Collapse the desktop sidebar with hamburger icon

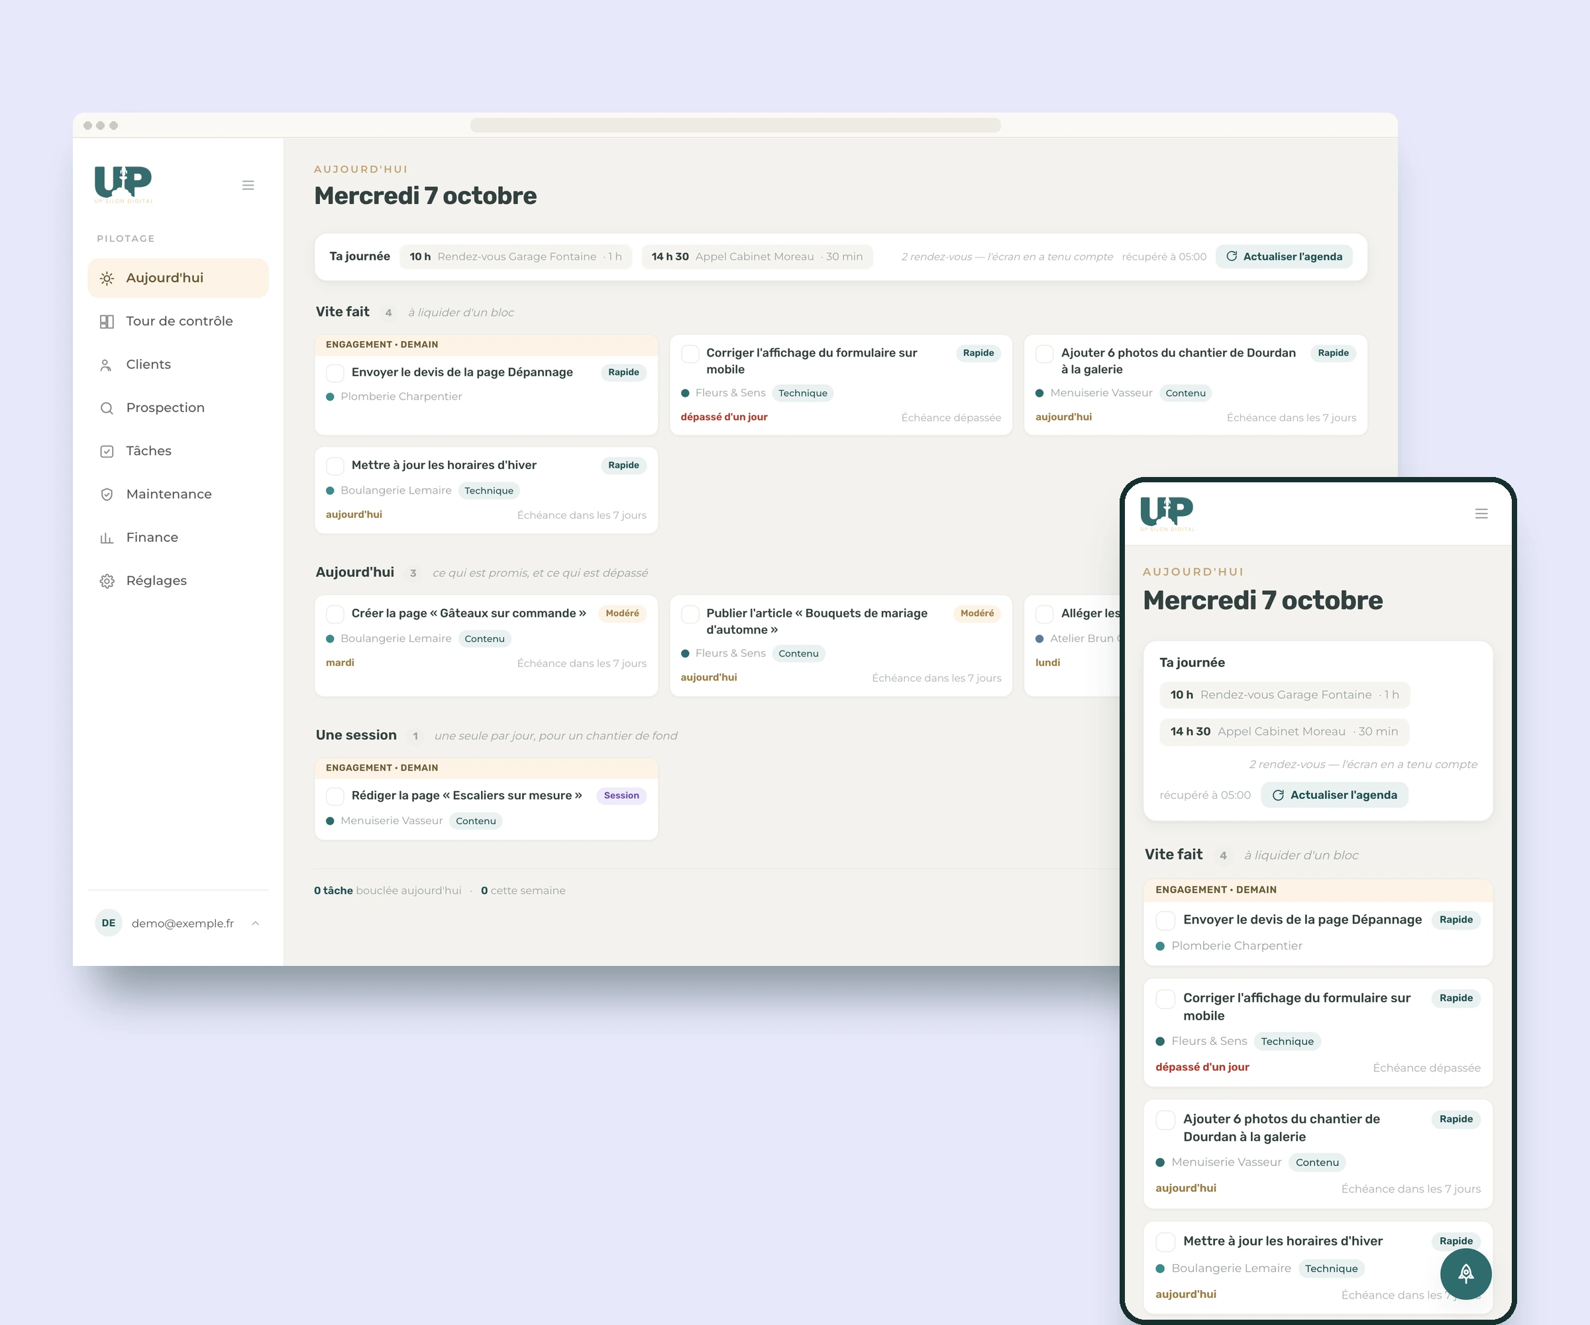pyautogui.click(x=248, y=185)
